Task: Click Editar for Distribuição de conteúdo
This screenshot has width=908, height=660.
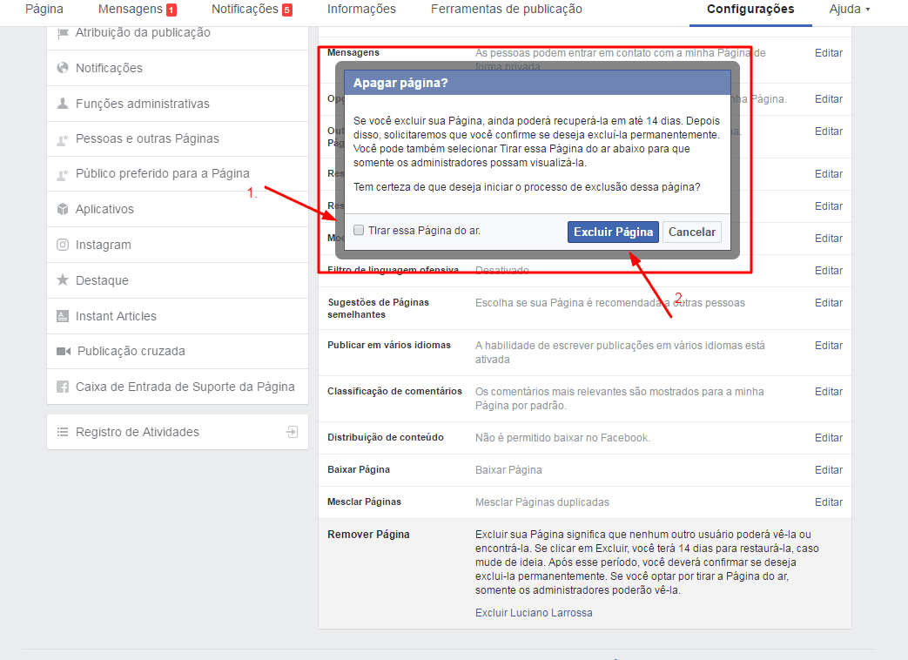Action: click(x=829, y=438)
